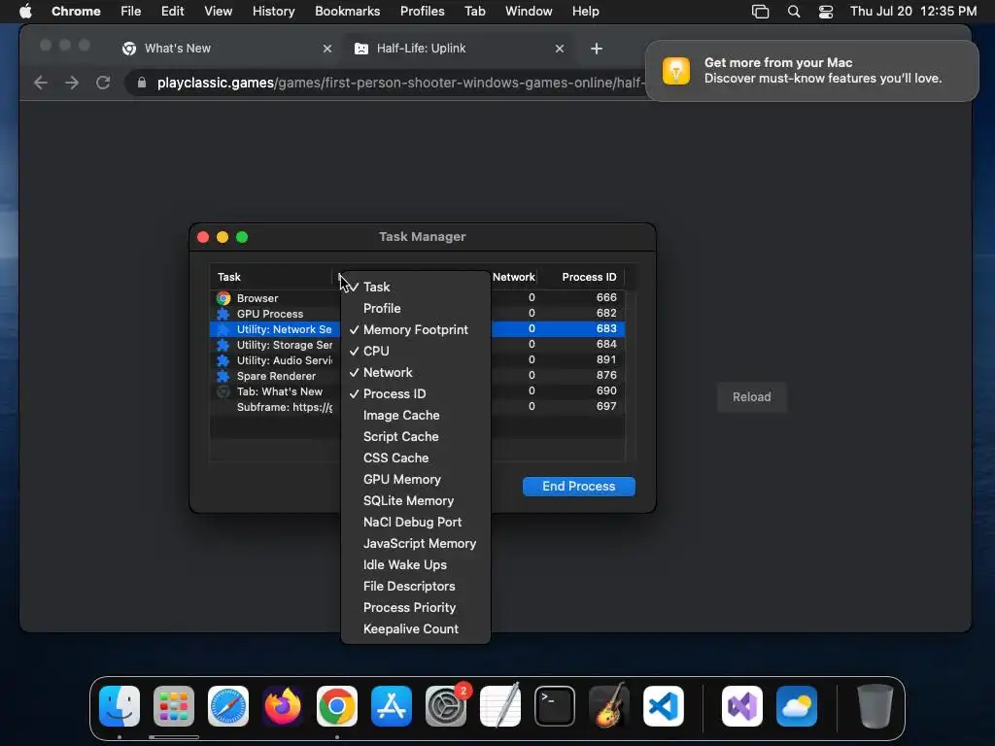This screenshot has width=995, height=746.
Task: Open the weather app in the dock
Action: point(797,706)
